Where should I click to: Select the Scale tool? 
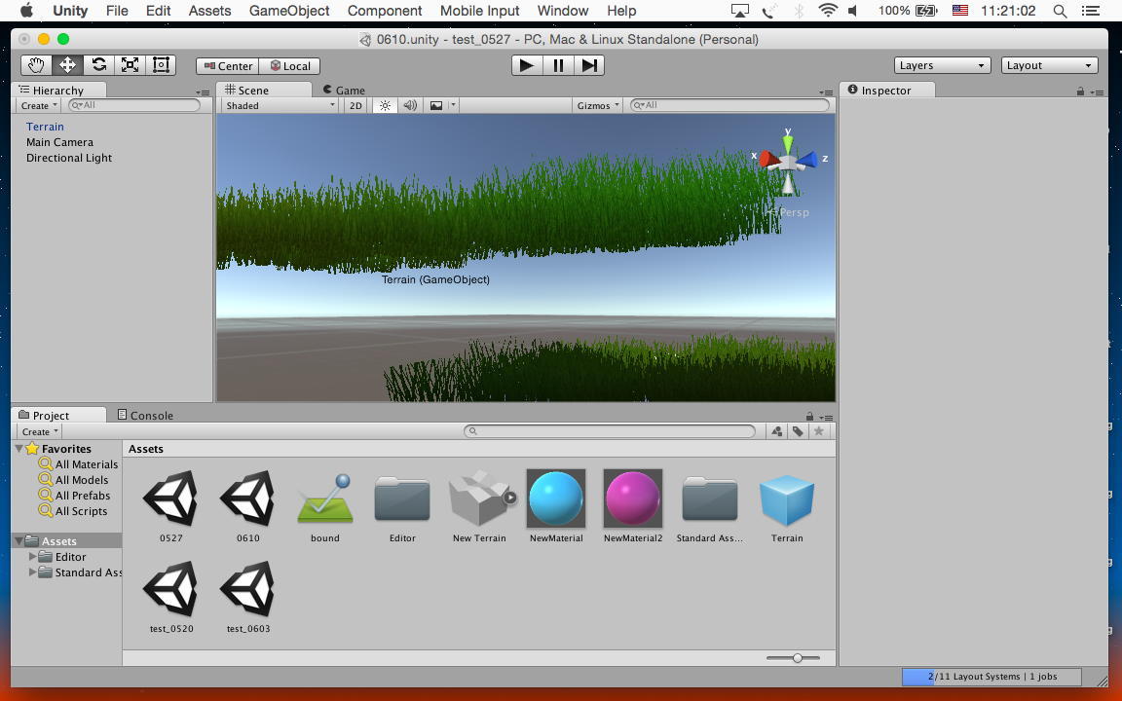(x=130, y=65)
